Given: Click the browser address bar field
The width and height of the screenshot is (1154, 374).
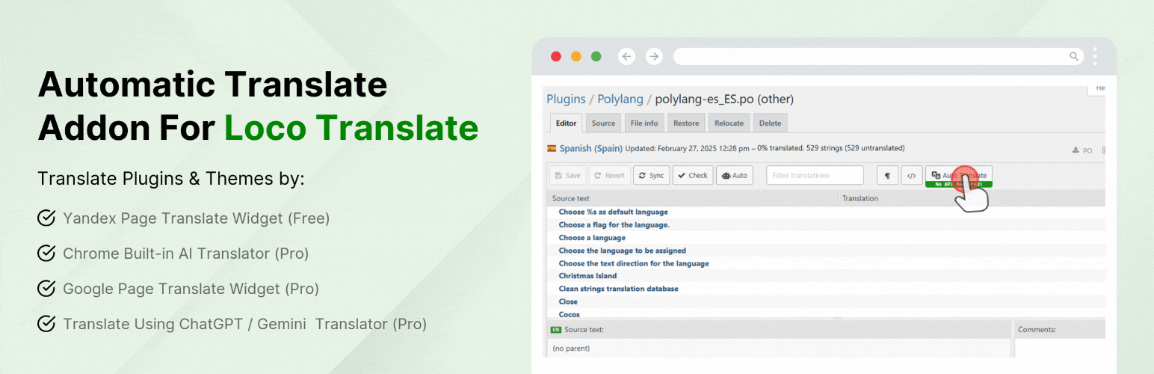Looking at the screenshot, I should click(879, 56).
